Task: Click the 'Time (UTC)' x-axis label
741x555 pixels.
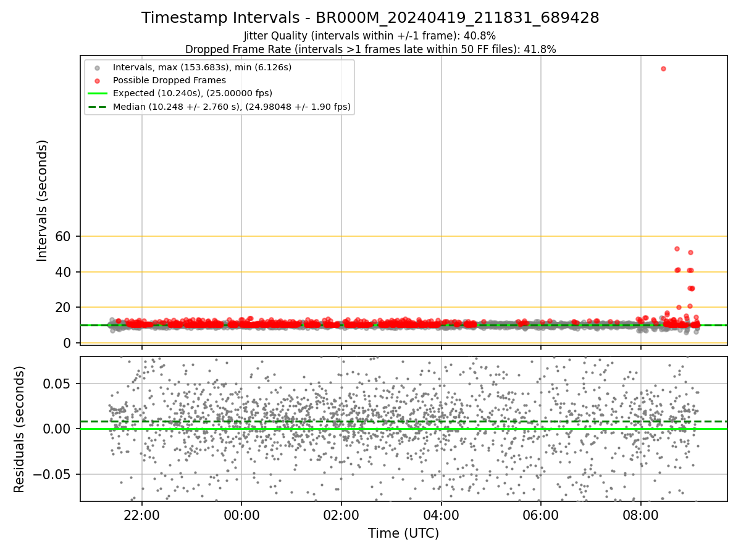Action: coord(403,533)
